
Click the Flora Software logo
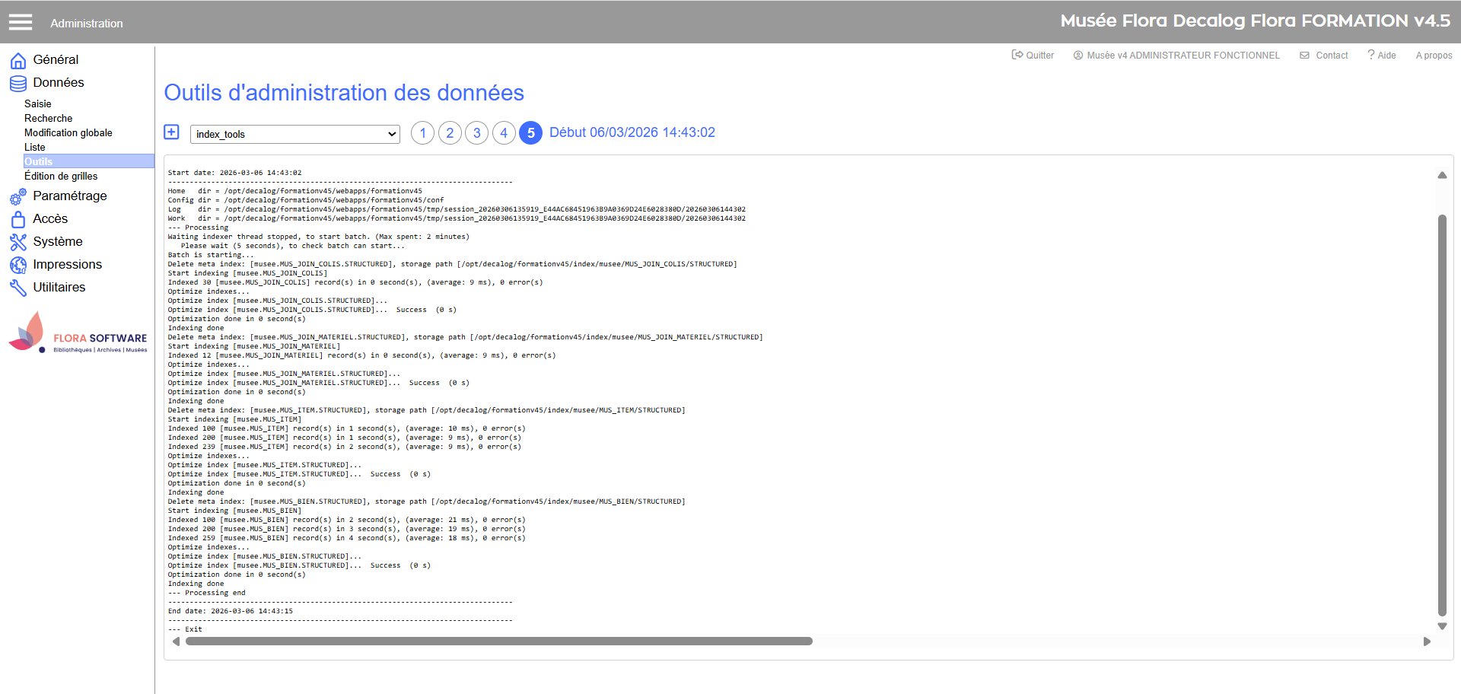[78, 333]
